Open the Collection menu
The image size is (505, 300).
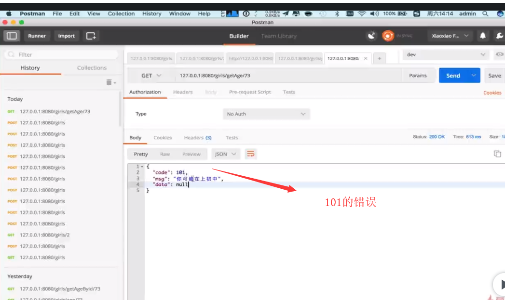[x=121, y=13]
